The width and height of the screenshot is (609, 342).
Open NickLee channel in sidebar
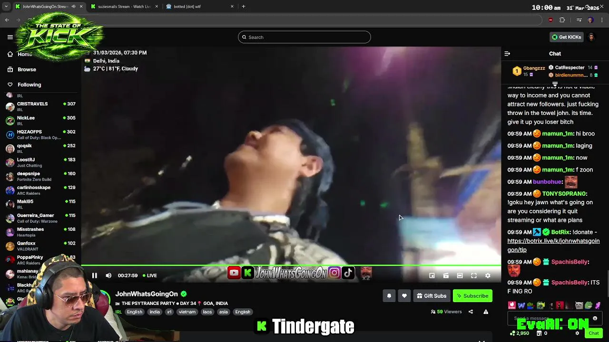pos(40,121)
